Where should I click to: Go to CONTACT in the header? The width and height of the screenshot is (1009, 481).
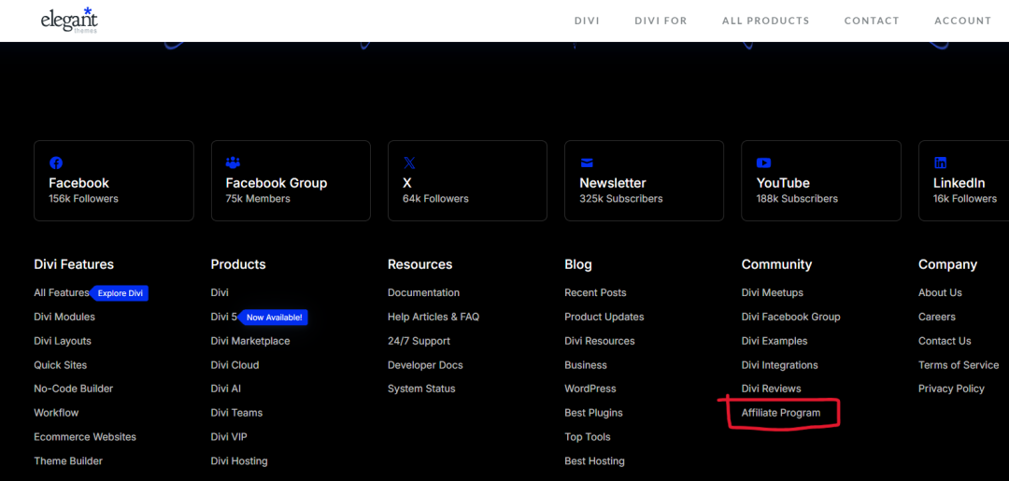point(872,21)
